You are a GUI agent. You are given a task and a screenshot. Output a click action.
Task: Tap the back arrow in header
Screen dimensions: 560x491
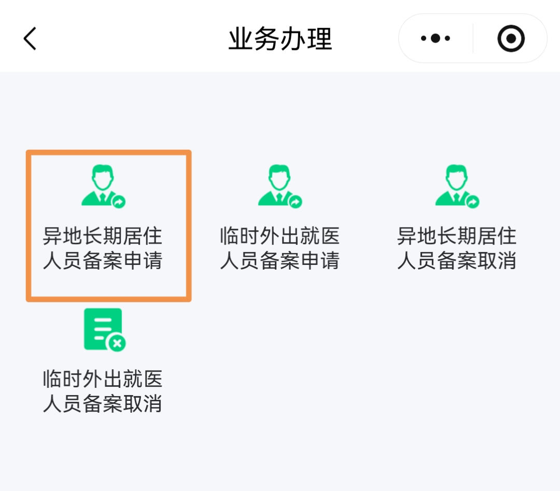30,39
